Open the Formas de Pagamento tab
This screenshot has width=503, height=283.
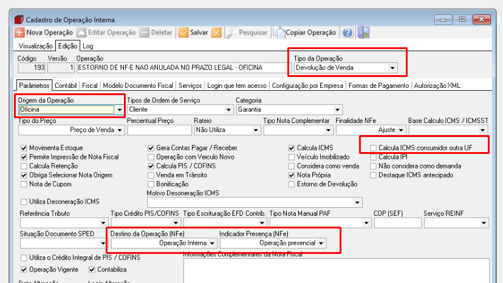[378, 86]
